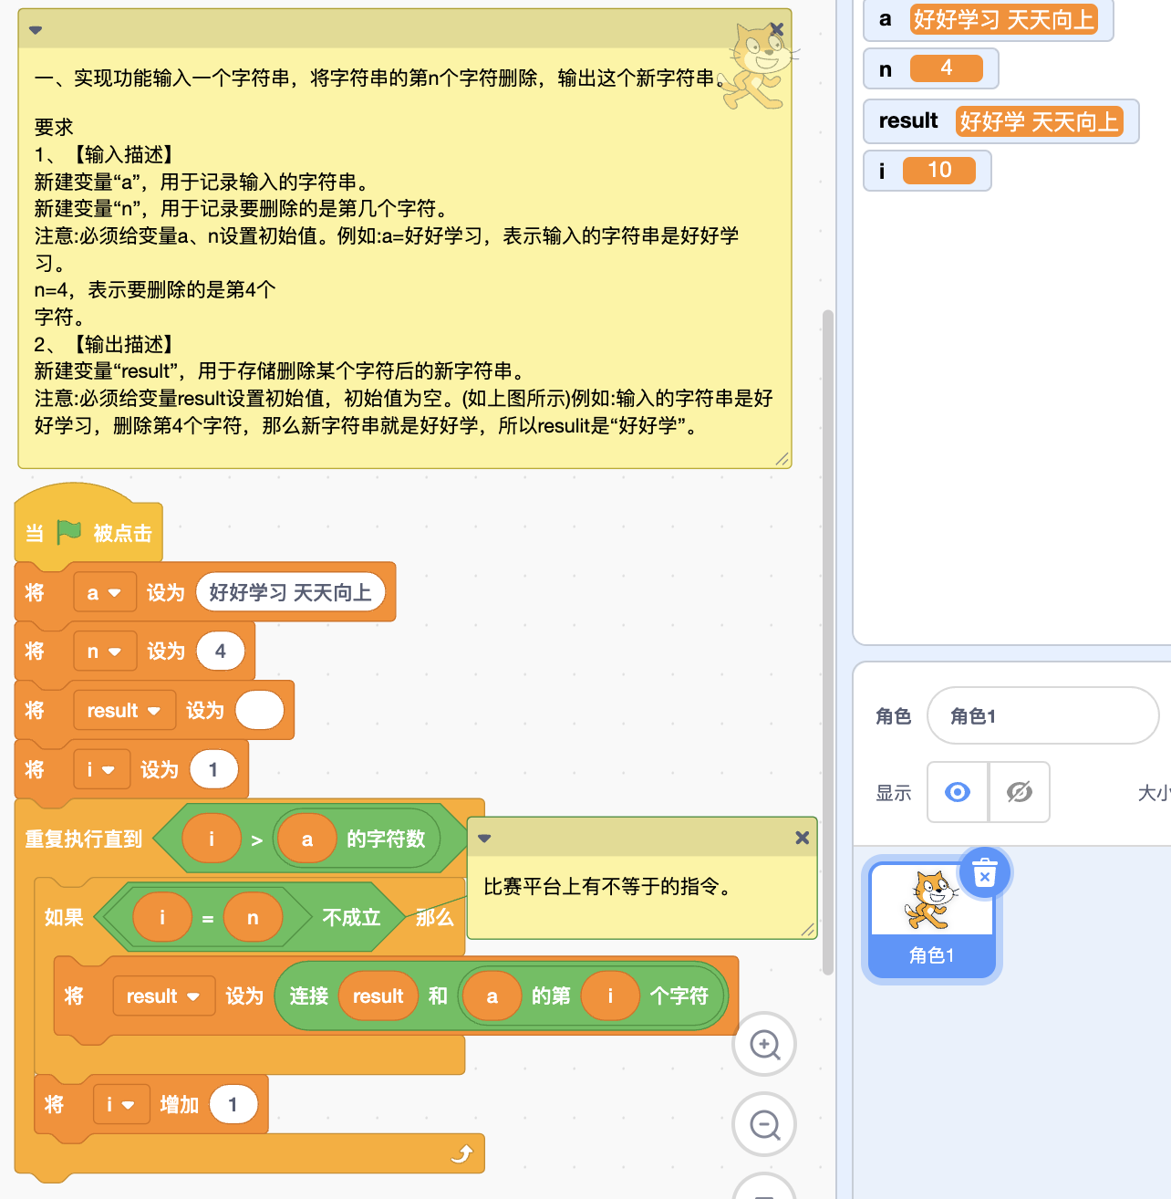
Task: Click the workspace vertical scrollbar
Action: pos(828,642)
